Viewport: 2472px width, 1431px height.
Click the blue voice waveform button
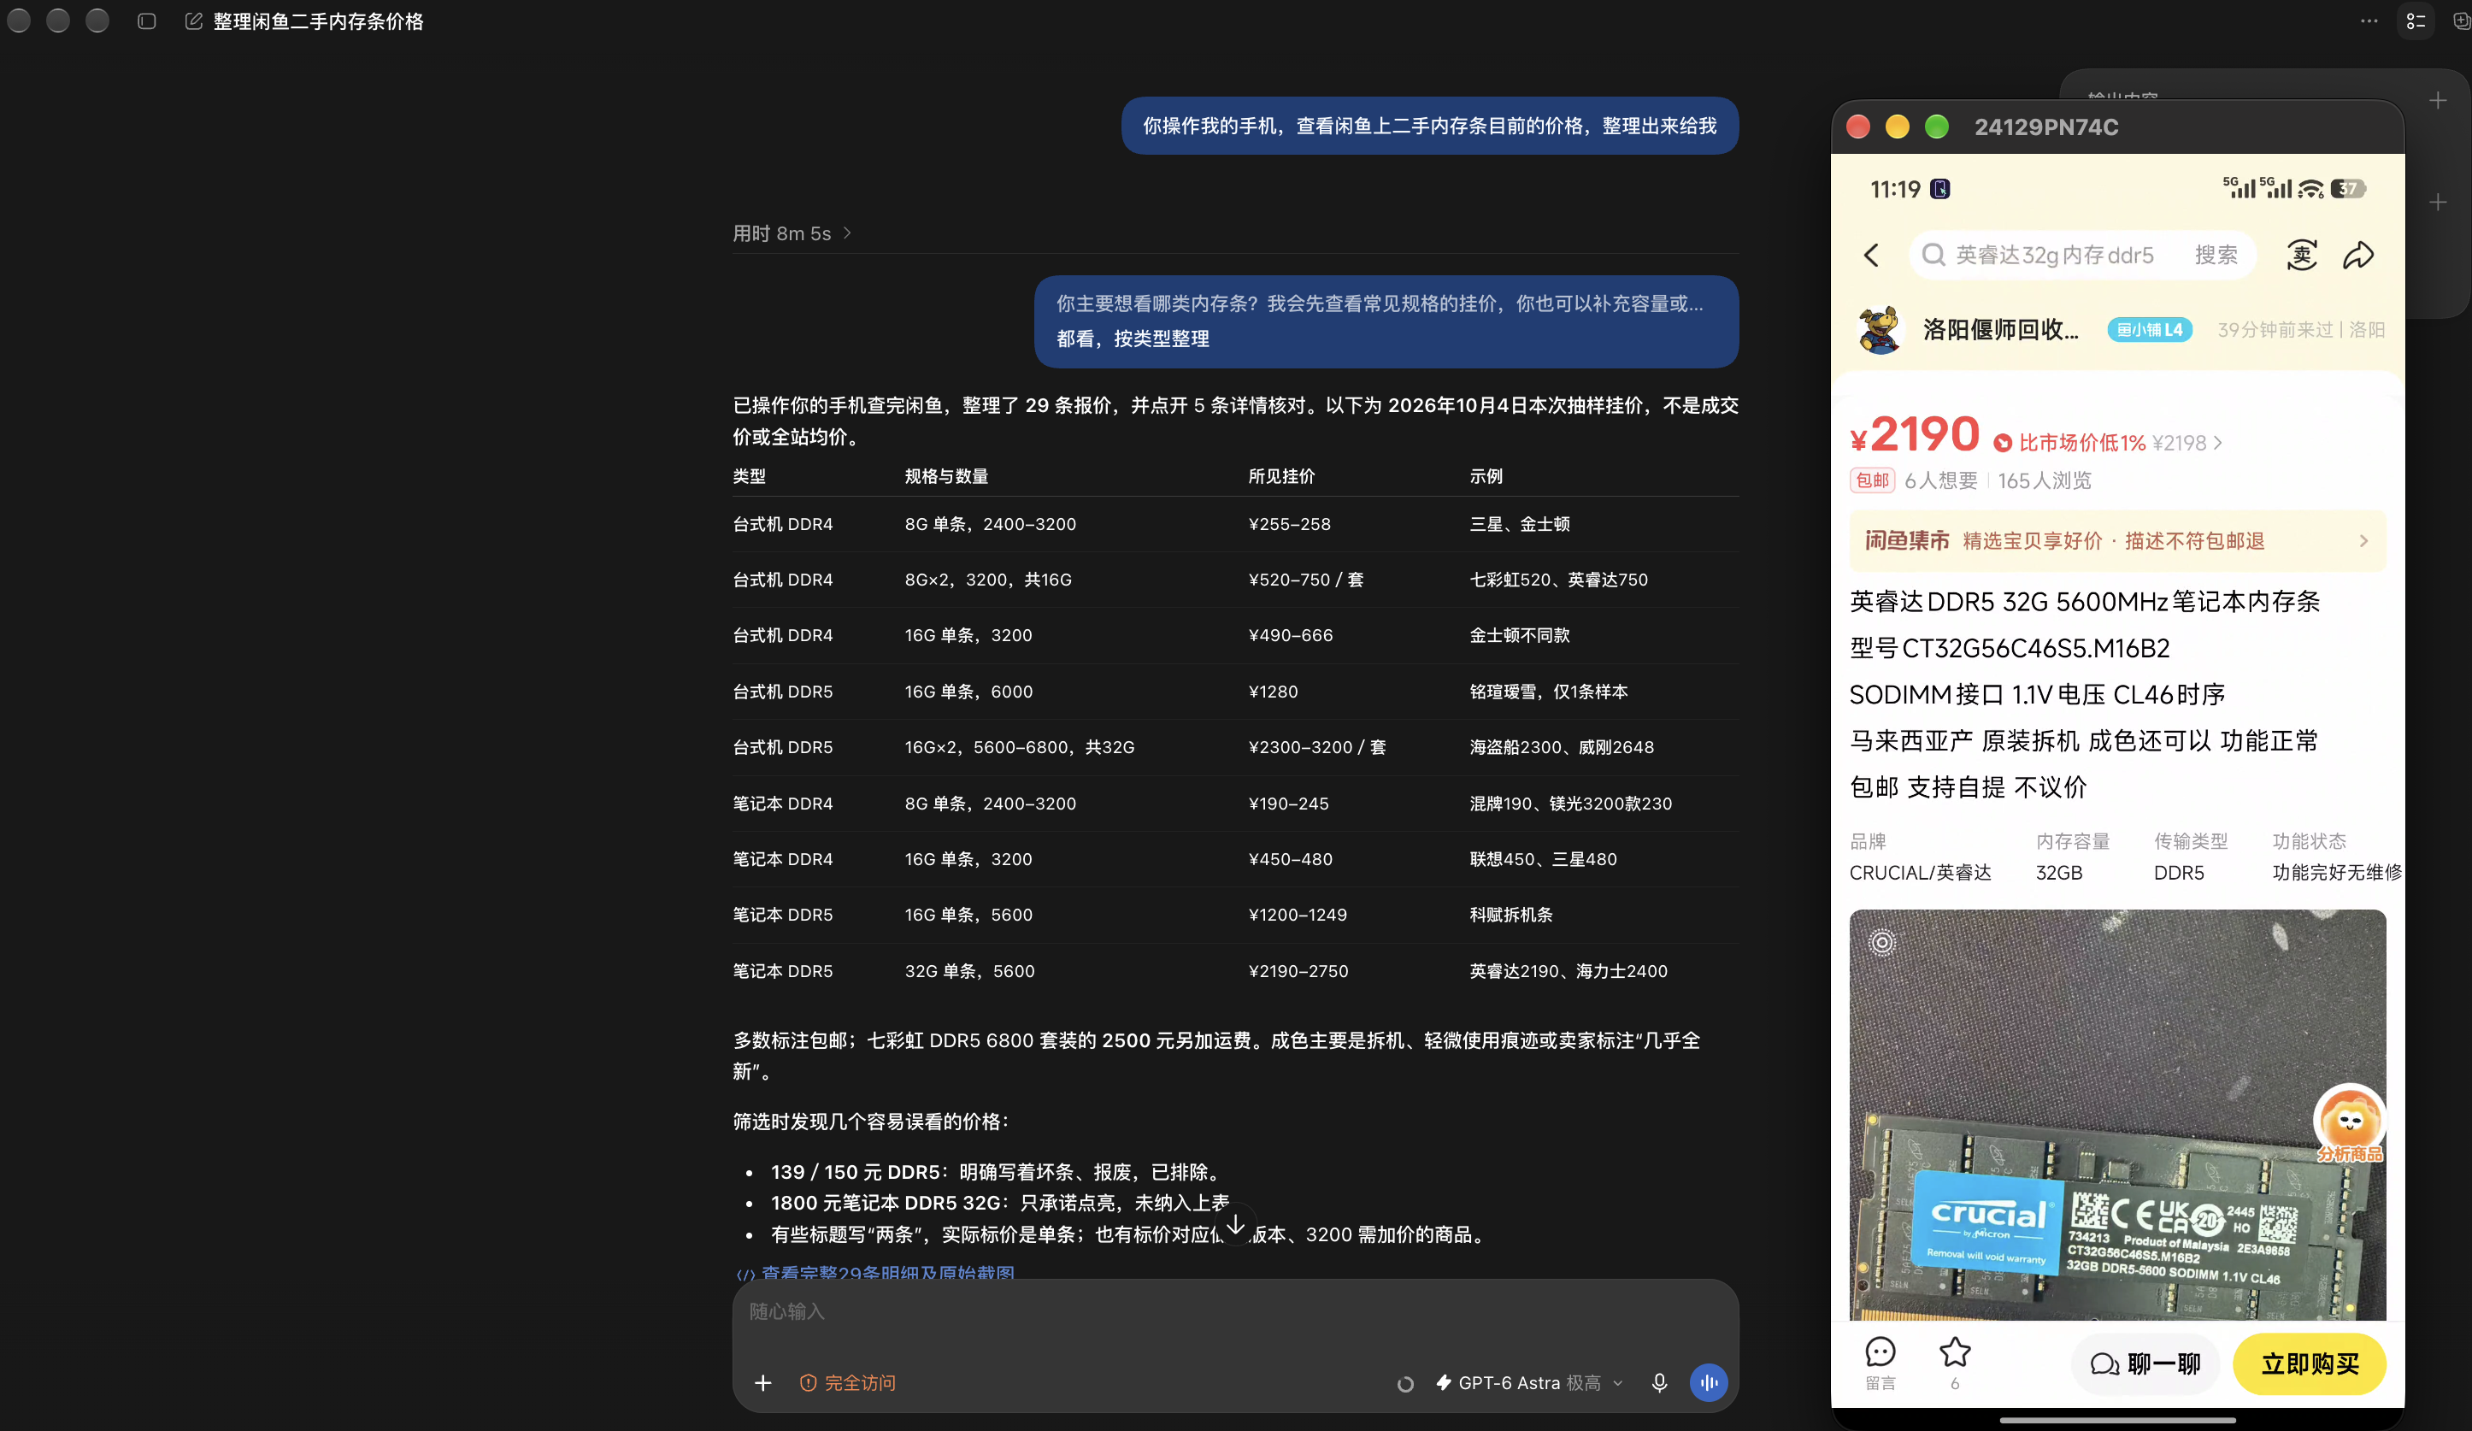tap(1709, 1383)
